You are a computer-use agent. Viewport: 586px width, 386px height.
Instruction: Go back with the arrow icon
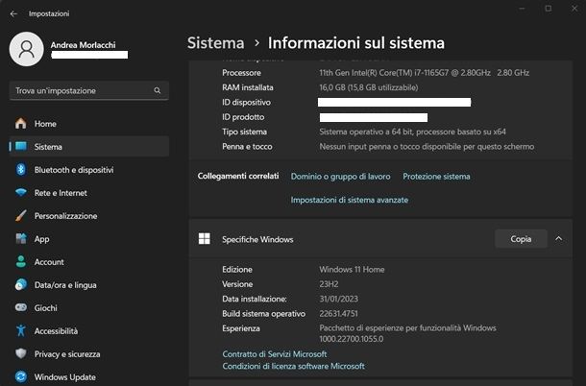click(x=13, y=13)
